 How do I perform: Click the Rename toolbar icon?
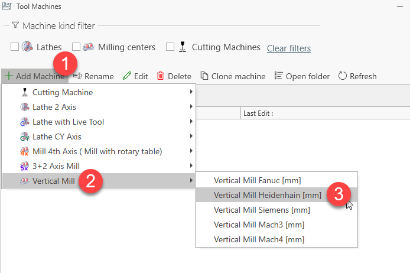pyautogui.click(x=77, y=76)
